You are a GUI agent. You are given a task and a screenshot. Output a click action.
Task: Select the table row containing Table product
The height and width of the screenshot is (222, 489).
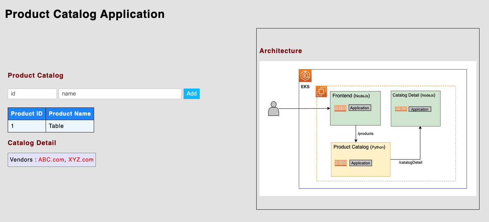pyautogui.click(x=51, y=126)
